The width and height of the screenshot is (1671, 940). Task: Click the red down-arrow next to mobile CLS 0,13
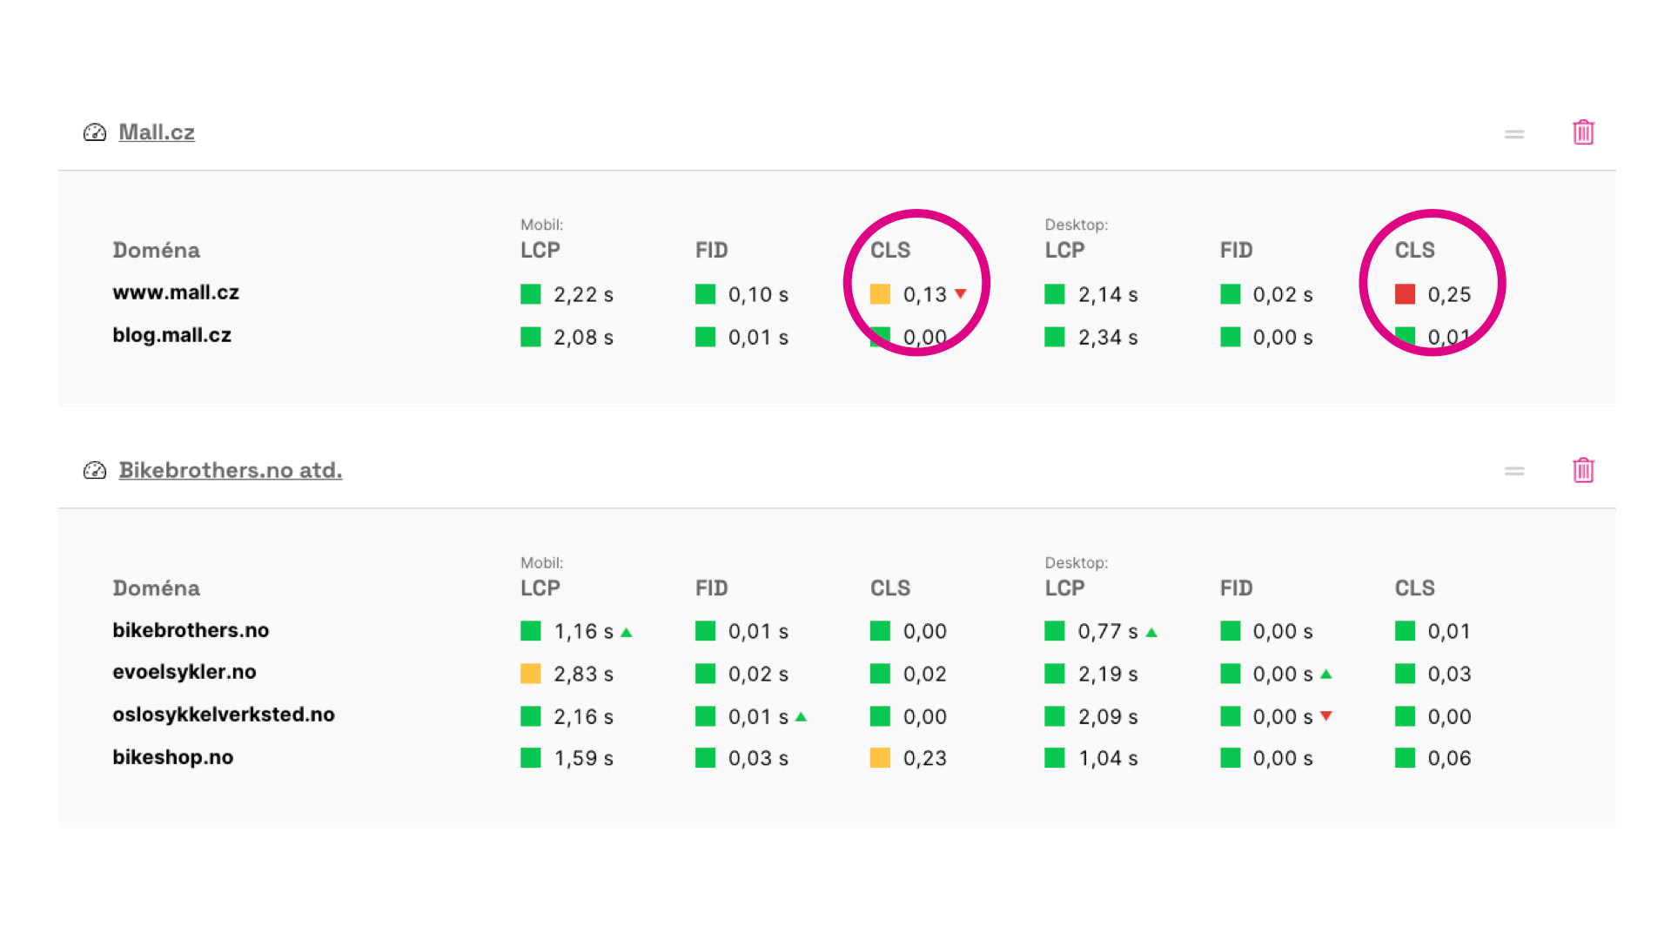point(960,294)
